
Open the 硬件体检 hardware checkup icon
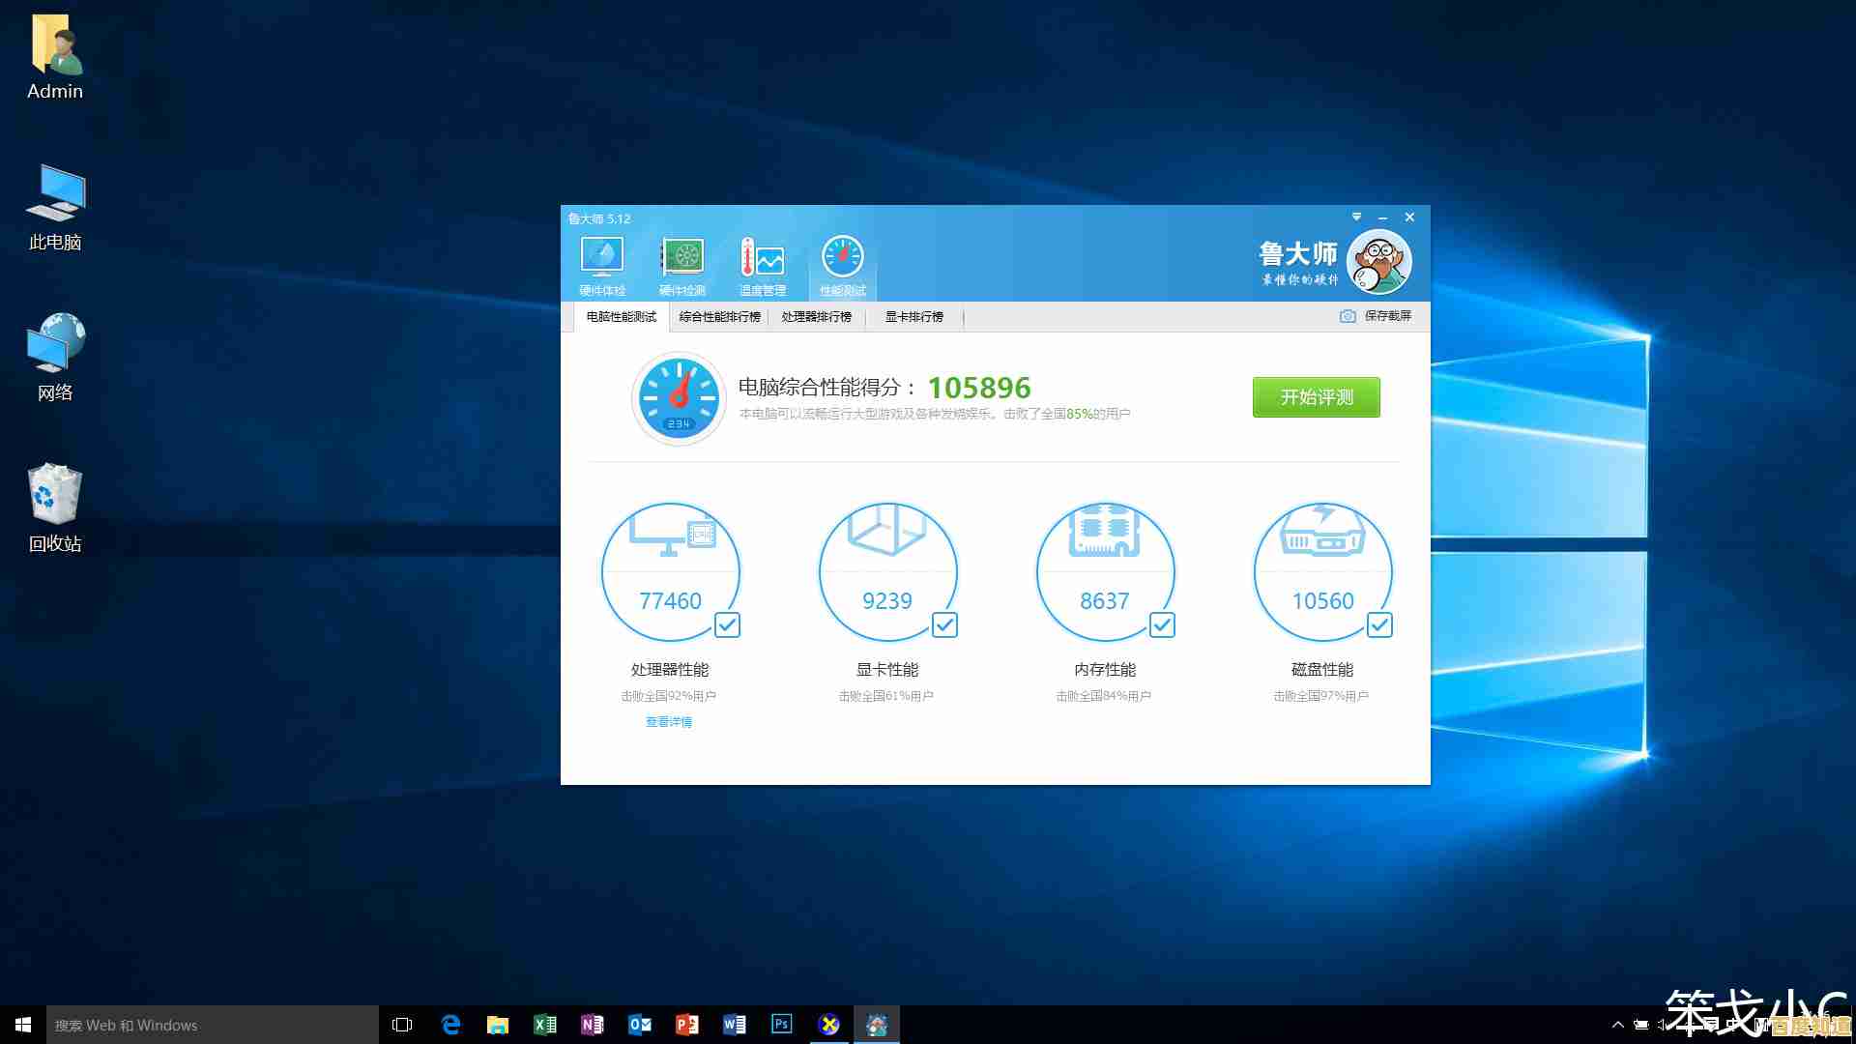pyautogui.click(x=601, y=264)
